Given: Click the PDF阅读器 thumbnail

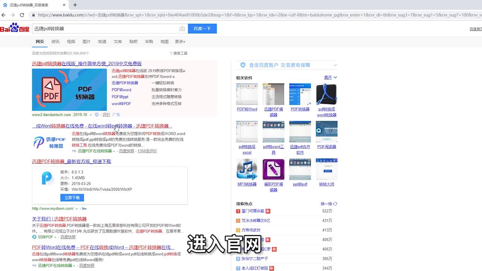Looking at the screenshot, I should [x=326, y=132].
